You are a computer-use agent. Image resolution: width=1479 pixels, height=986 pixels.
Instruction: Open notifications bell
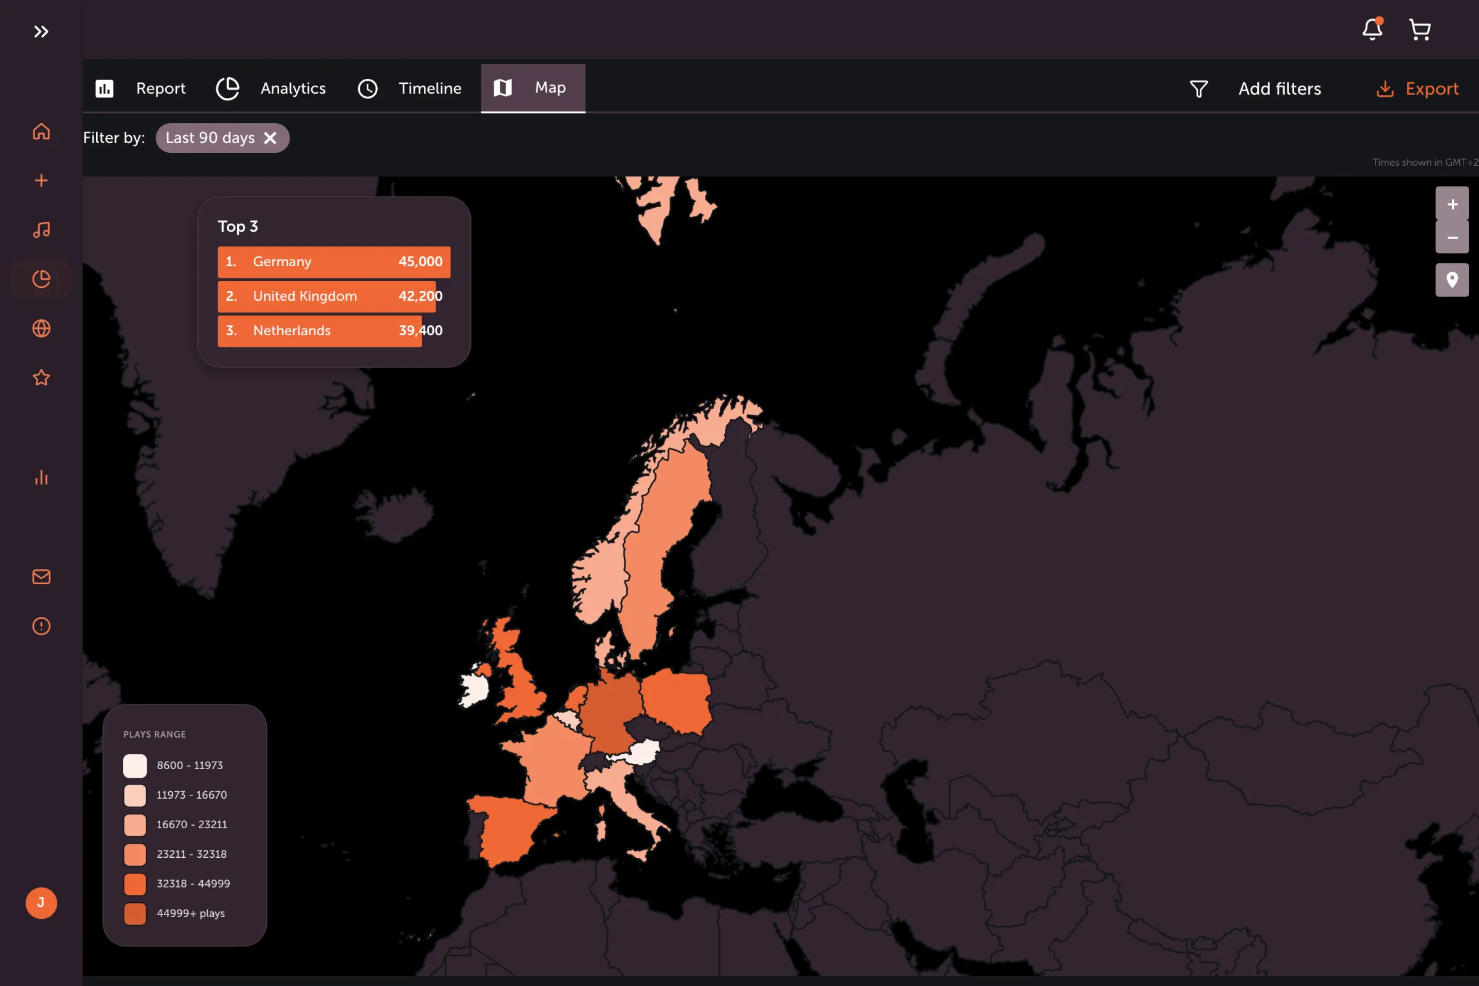(1372, 29)
